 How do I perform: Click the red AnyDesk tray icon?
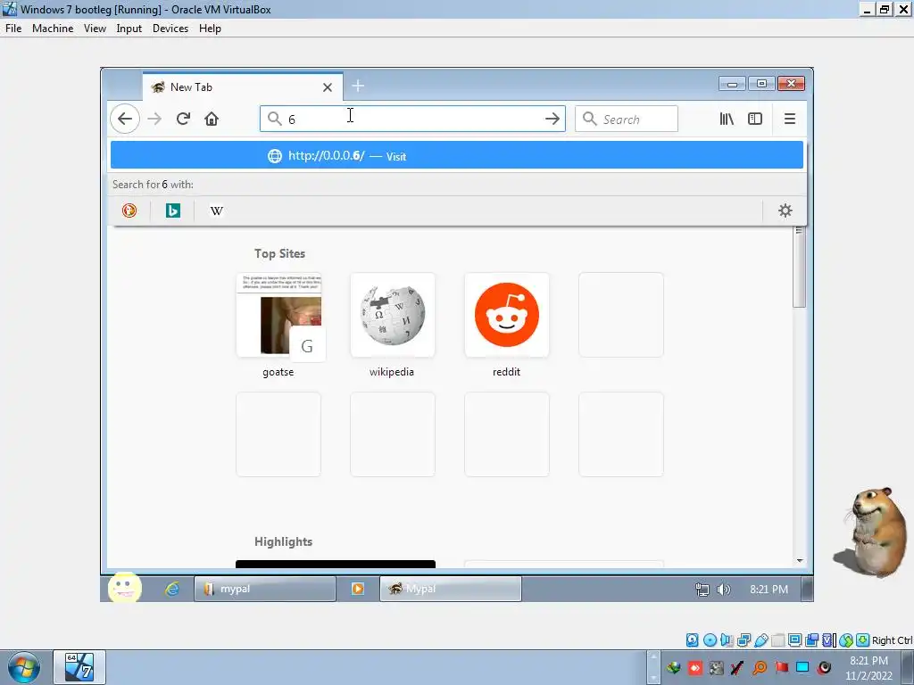pos(694,667)
